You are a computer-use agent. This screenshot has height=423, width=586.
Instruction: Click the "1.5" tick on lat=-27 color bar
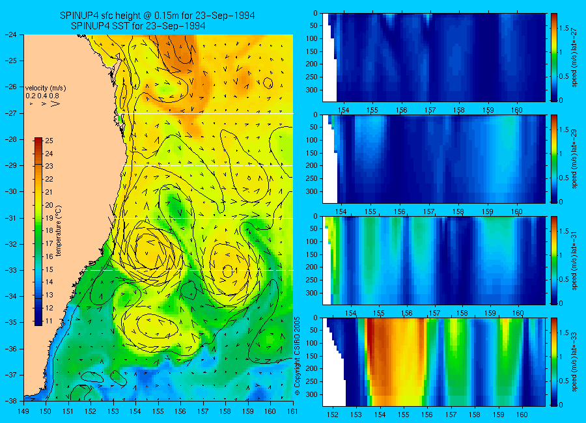tap(565, 28)
